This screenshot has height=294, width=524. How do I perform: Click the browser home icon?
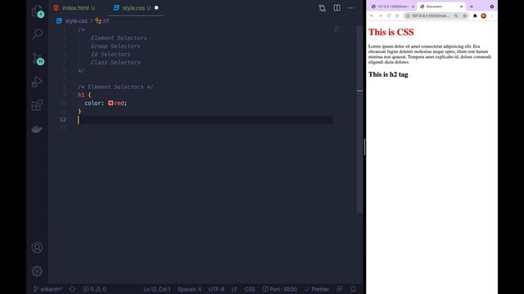[397, 16]
